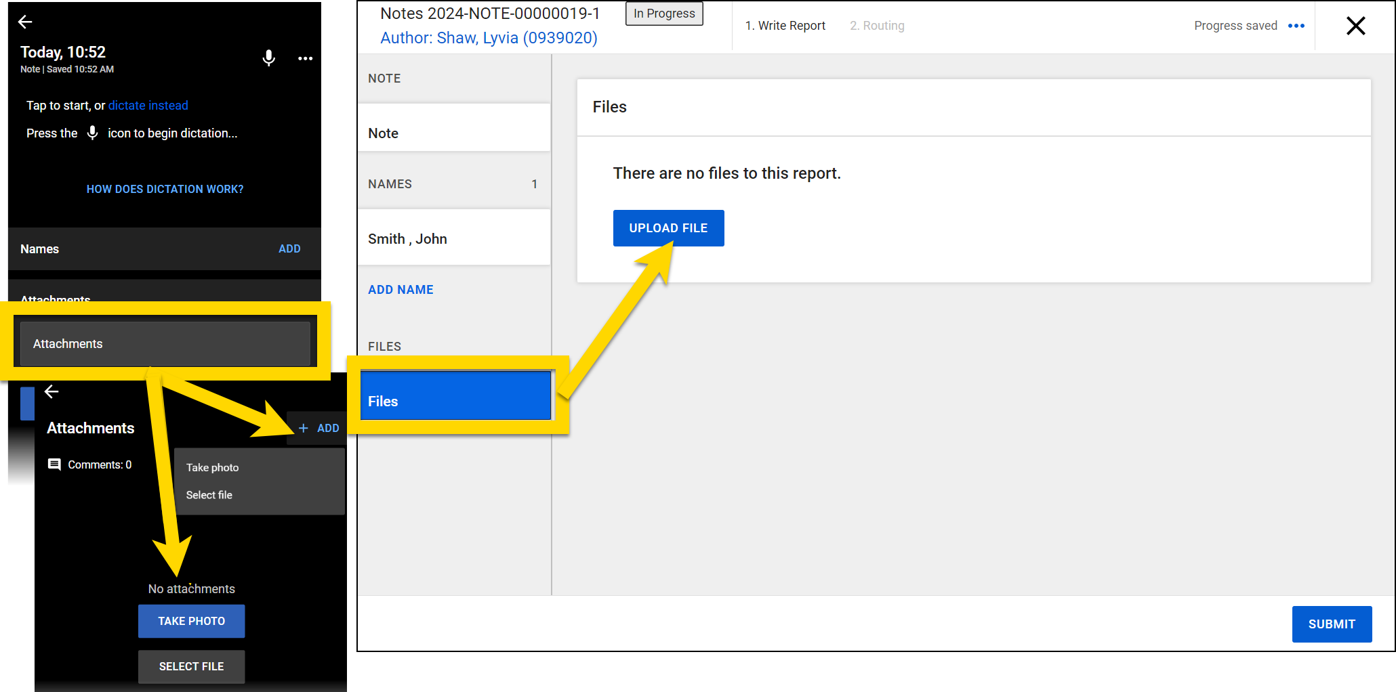Click the Comments icon in Attachments
Screen dimensions: 1396x692
[54, 464]
